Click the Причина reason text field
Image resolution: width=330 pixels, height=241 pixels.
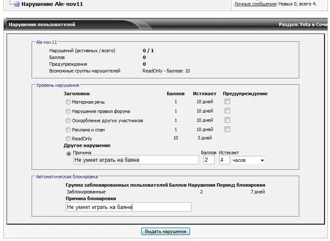[x=136, y=160]
